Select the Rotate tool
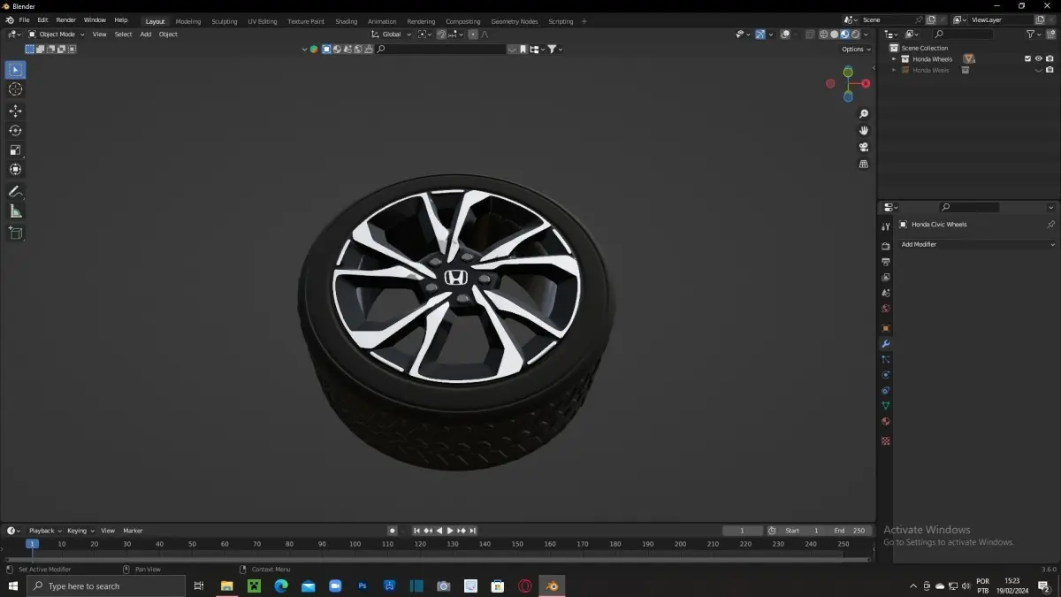This screenshot has height=597, width=1061. 15,130
